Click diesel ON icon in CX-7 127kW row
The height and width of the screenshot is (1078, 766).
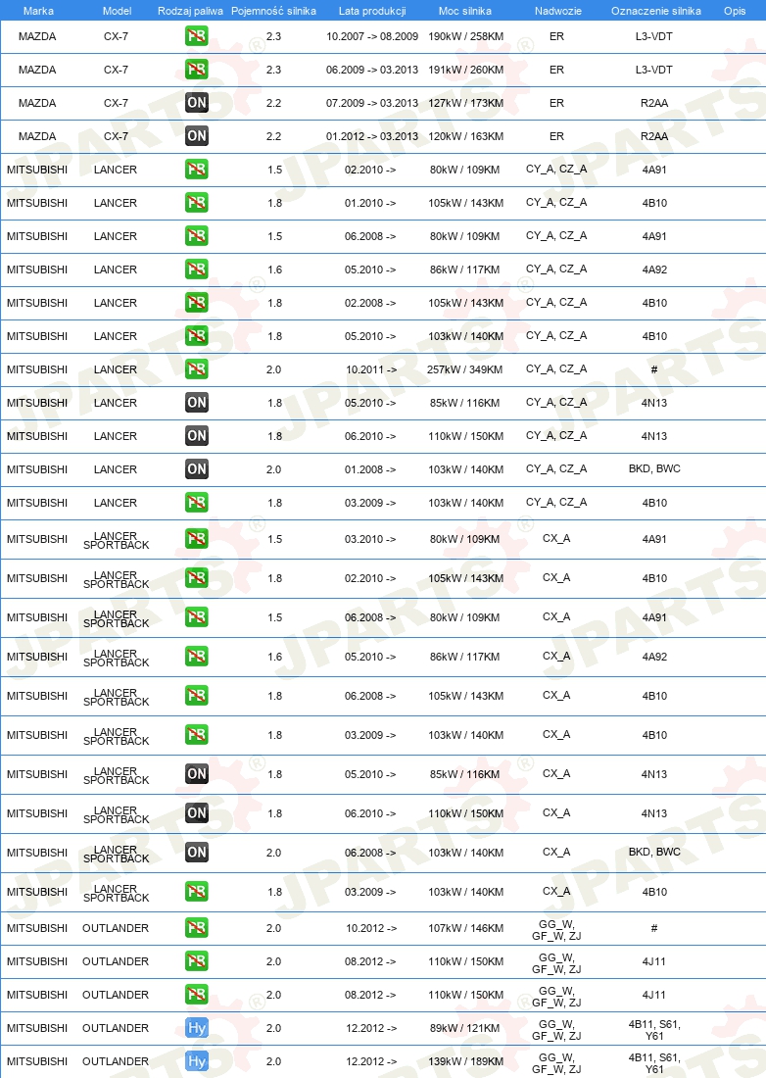[197, 103]
